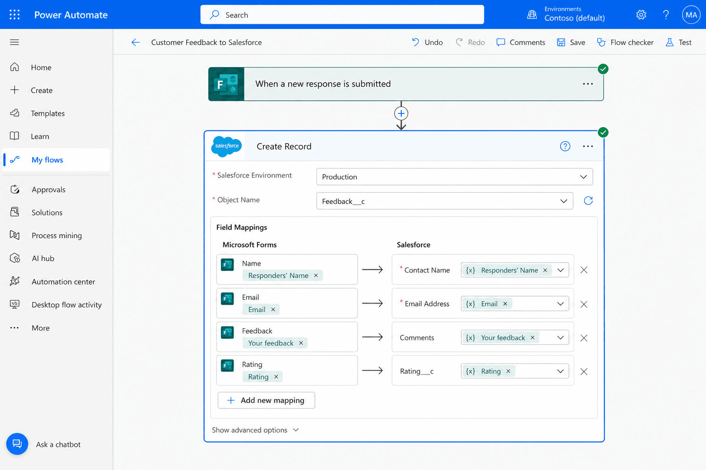The height and width of the screenshot is (470, 706).
Task: Open the help question mark in header
Action: point(666,15)
